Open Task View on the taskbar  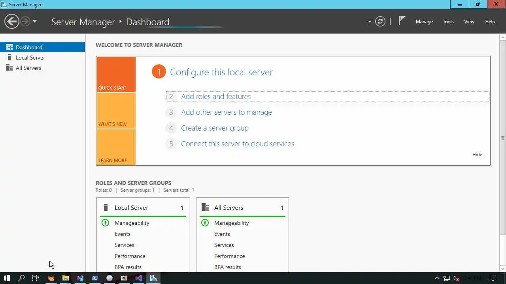pos(36,278)
